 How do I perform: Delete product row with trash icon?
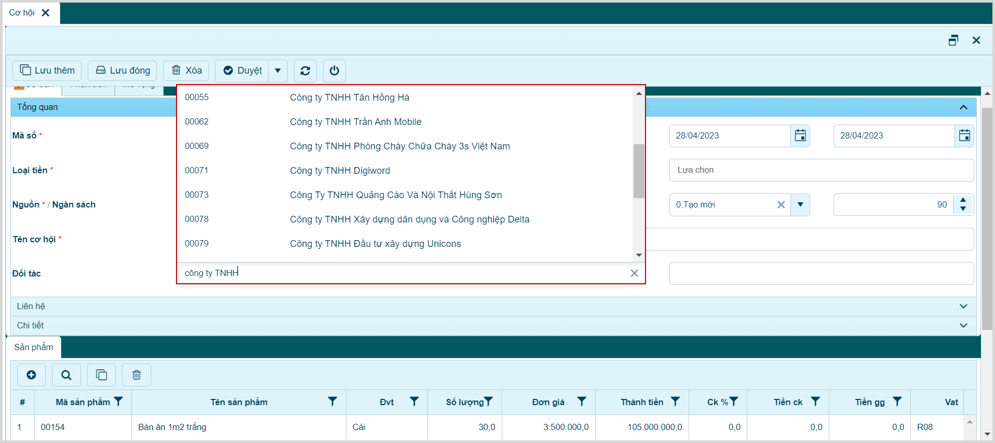(x=137, y=375)
